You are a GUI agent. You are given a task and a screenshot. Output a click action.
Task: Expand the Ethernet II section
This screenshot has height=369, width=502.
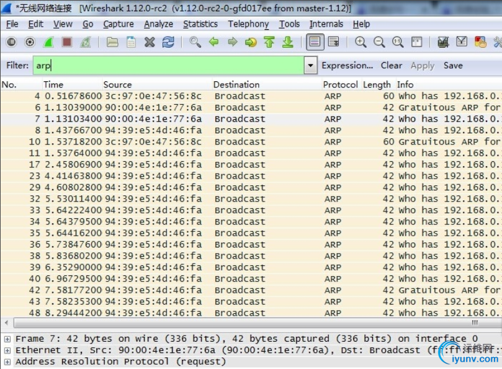pos(7,350)
